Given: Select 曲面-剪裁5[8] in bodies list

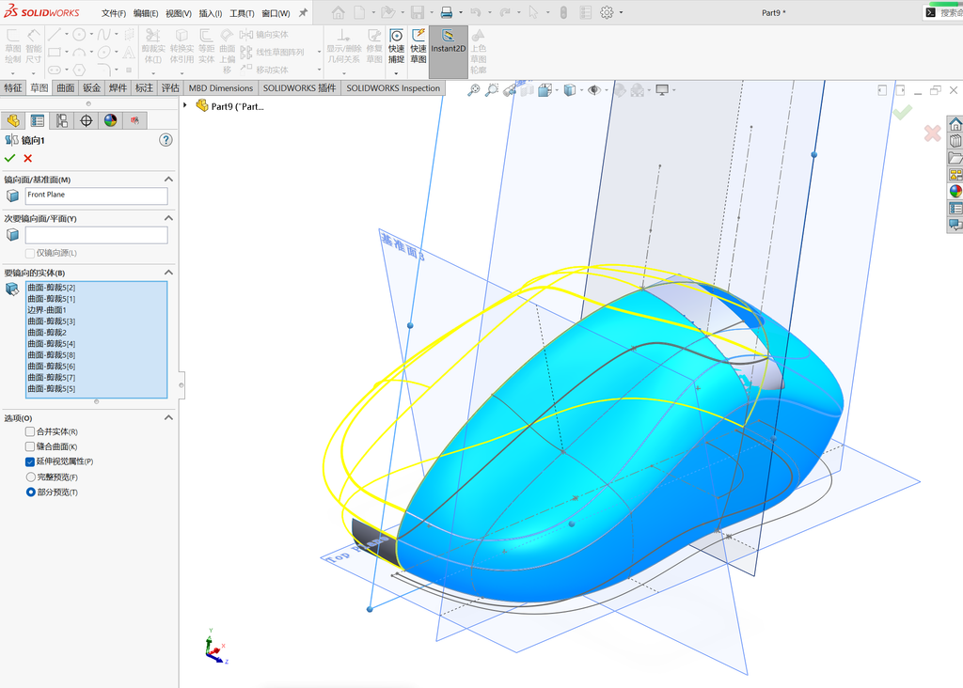Looking at the screenshot, I should pyautogui.click(x=51, y=354).
